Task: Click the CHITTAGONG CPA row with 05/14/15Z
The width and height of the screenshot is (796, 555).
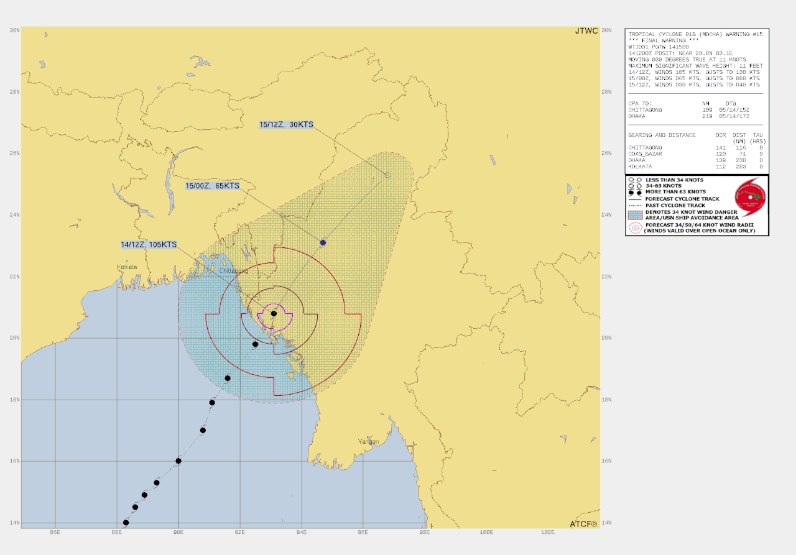Action: [688, 110]
